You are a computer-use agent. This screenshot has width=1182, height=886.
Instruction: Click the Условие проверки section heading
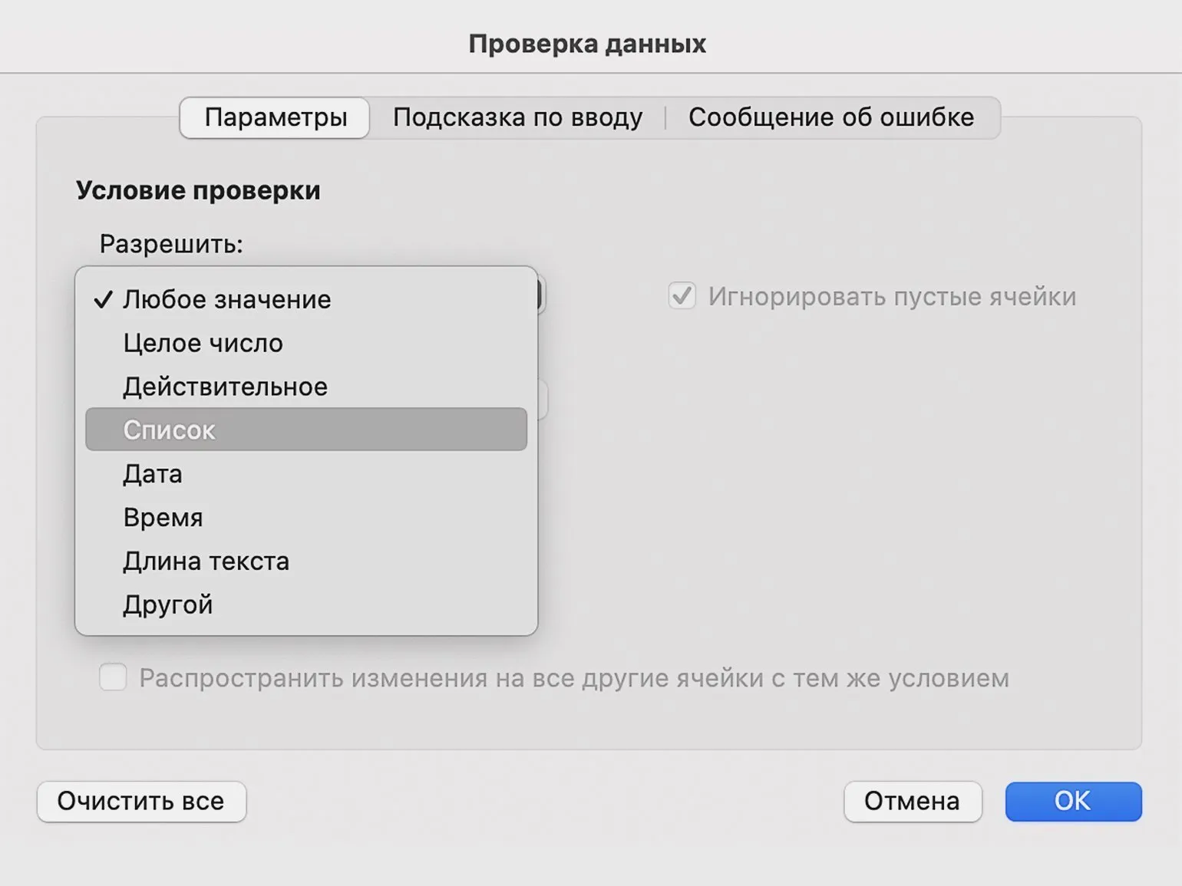[x=198, y=190]
